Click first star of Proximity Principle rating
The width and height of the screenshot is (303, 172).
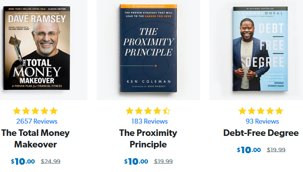click(x=130, y=111)
